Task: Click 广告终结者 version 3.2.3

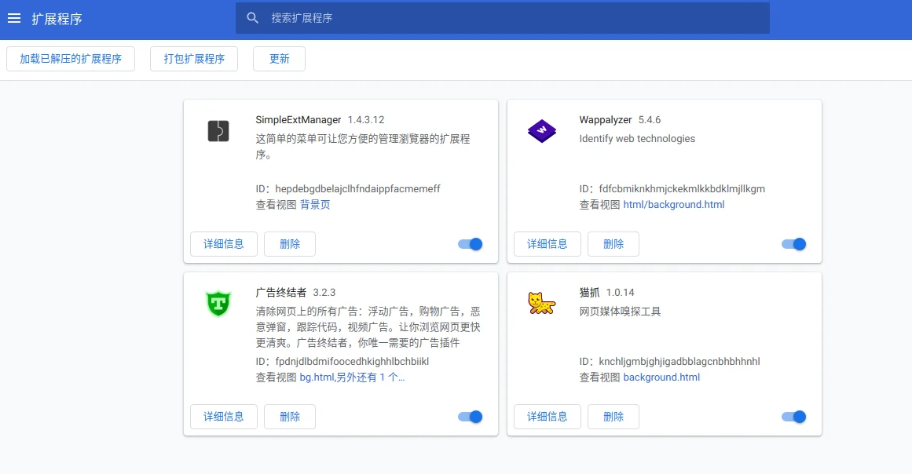Action: [x=324, y=292]
